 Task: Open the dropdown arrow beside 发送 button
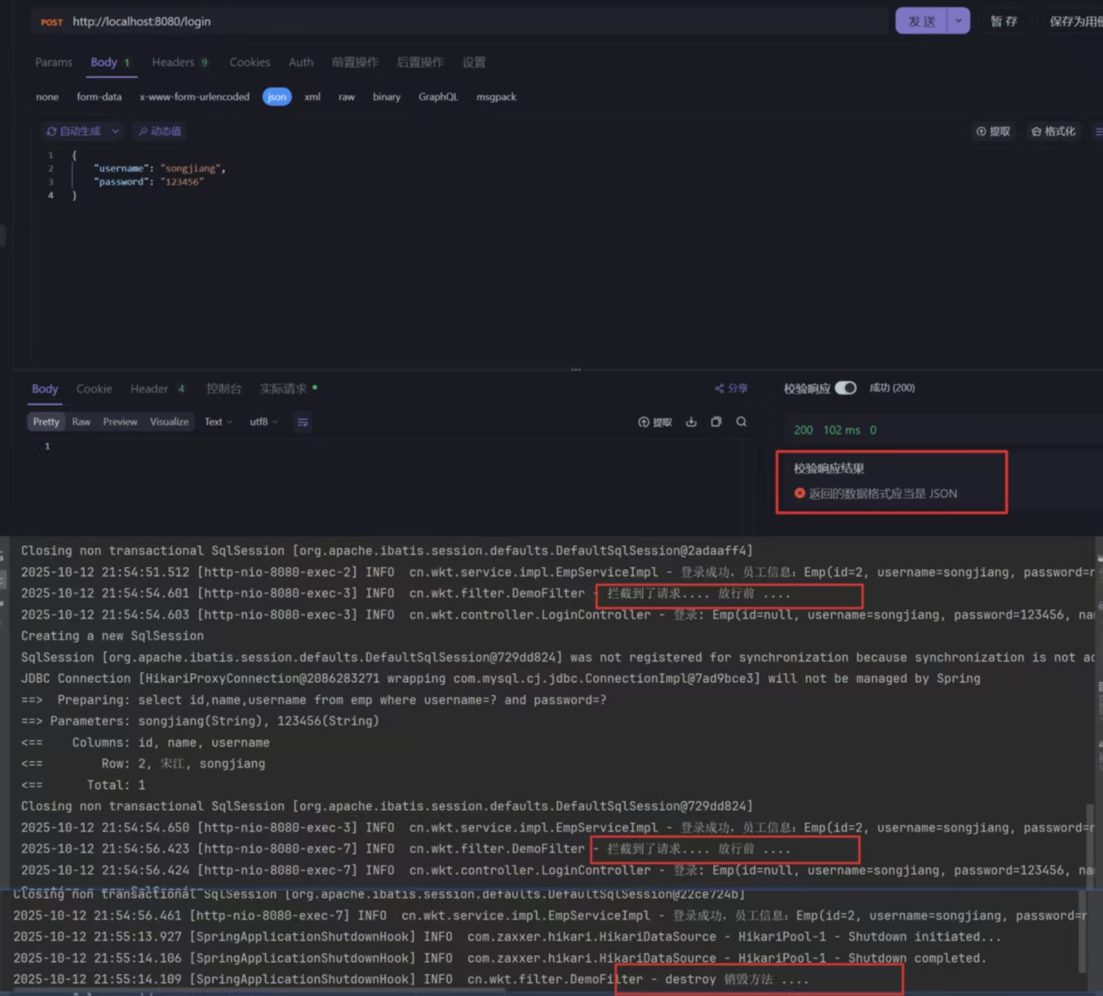[958, 21]
